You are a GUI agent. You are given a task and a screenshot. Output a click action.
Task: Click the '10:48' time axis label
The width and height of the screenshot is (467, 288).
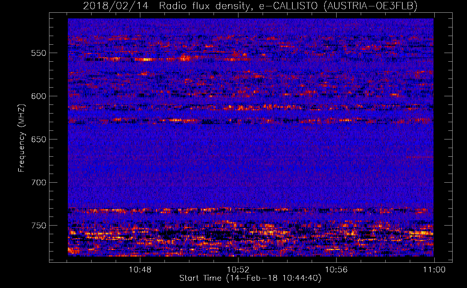[x=140, y=270]
